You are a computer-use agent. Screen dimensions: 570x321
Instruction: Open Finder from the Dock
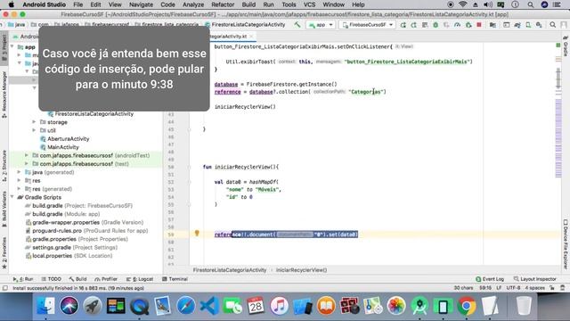45,306
